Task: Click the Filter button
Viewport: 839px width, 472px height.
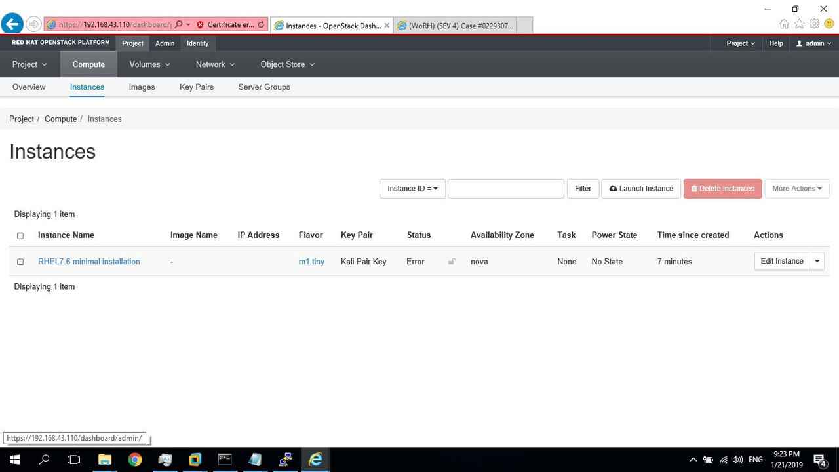Action: [583, 189]
